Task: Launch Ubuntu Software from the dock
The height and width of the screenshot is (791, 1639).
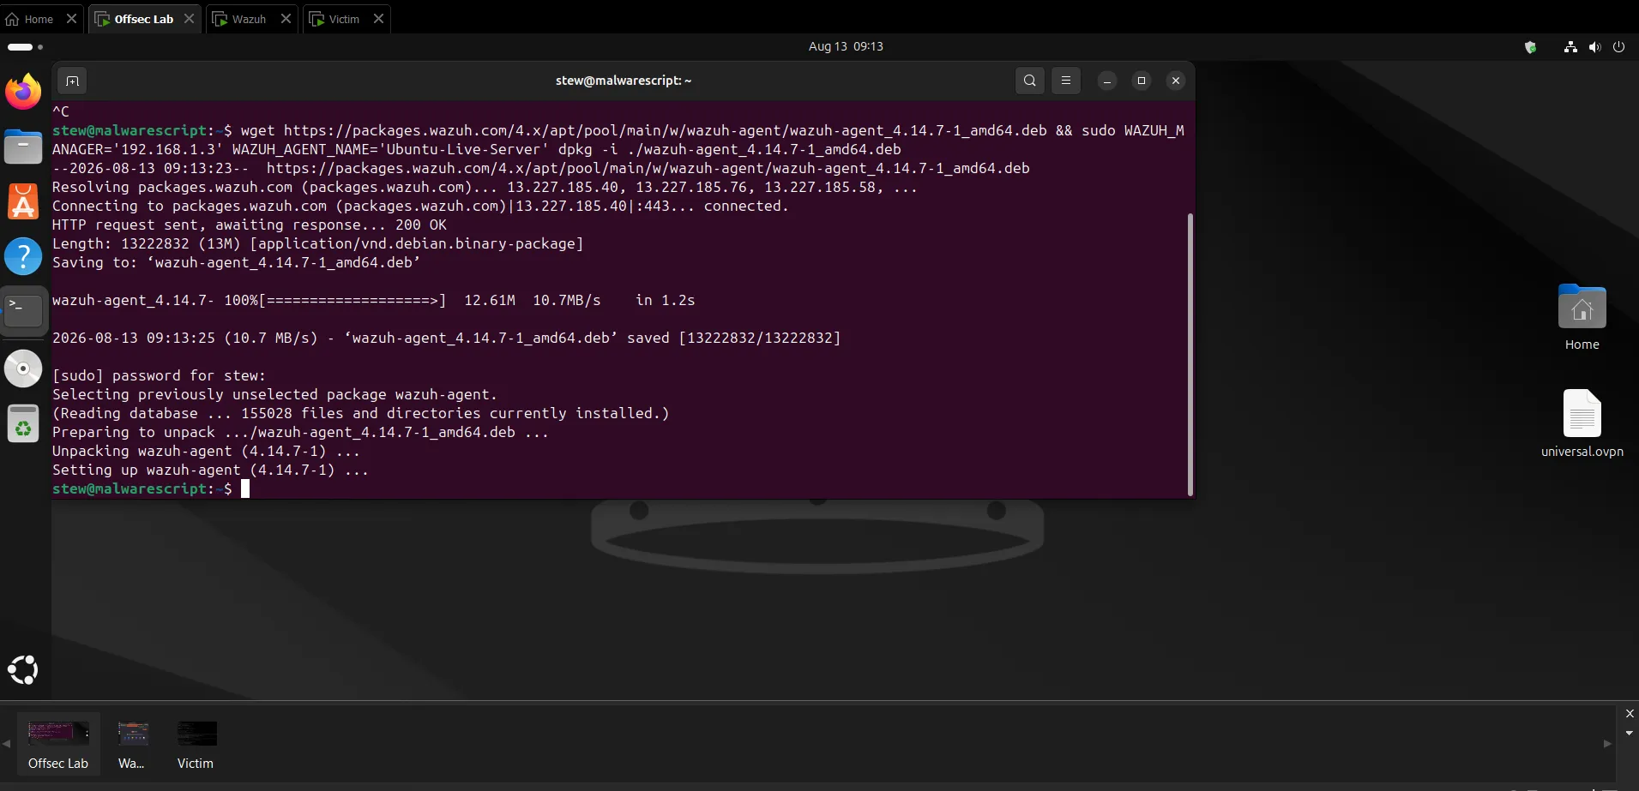Action: pos(23,202)
